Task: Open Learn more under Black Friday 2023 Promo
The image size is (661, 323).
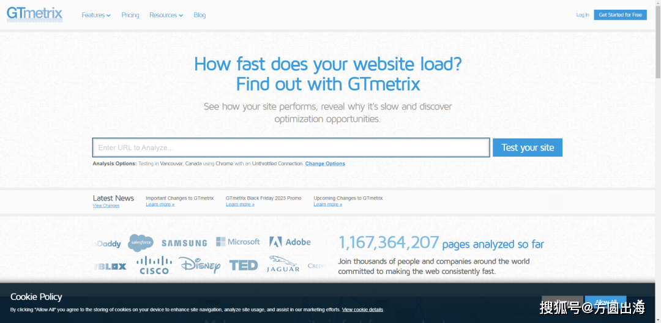Action: (x=240, y=204)
